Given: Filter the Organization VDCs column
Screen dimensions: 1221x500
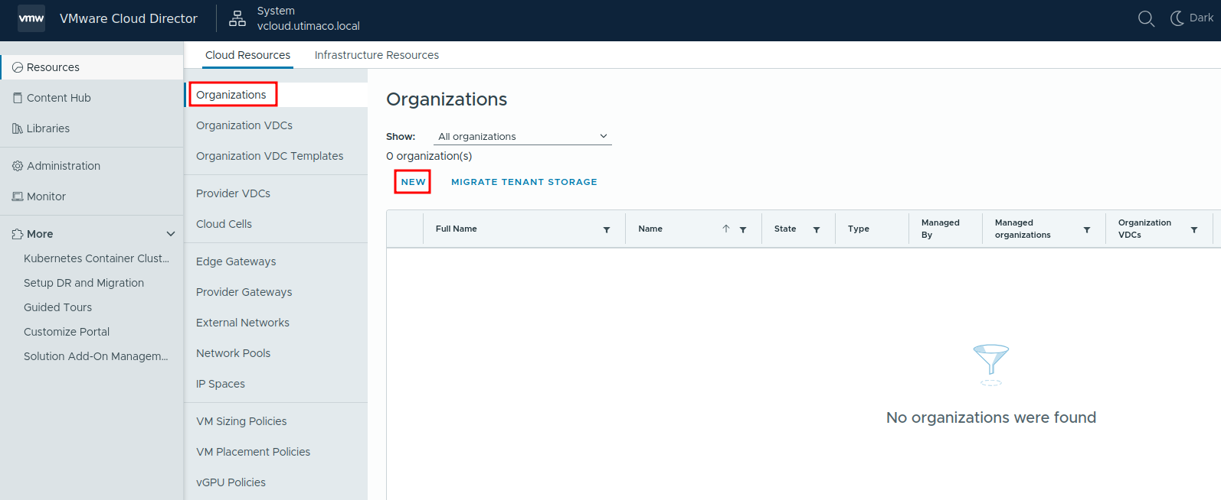Looking at the screenshot, I should [1194, 229].
